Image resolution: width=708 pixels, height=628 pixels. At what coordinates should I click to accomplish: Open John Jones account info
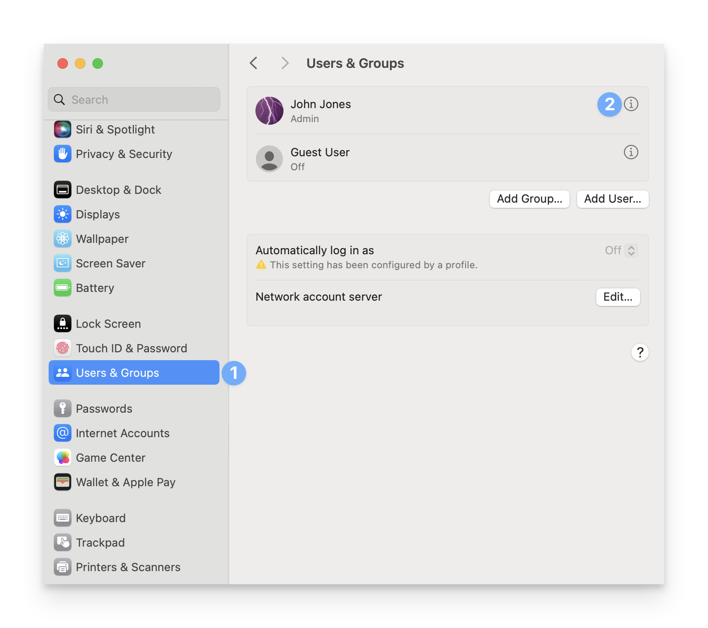(631, 105)
